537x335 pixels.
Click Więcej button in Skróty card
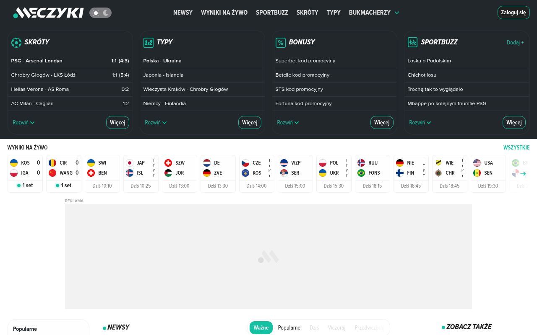(117, 123)
